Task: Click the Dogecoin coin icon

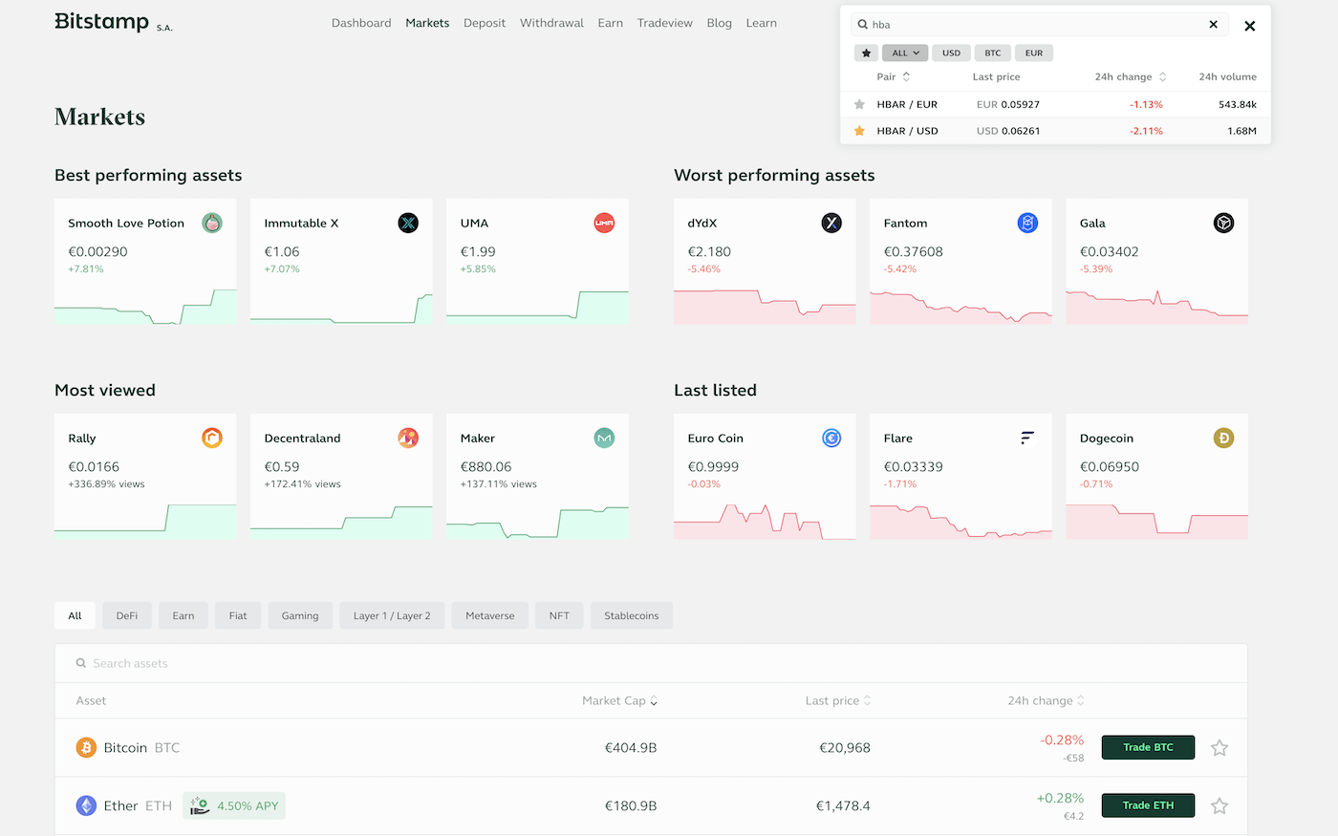Action: pyautogui.click(x=1223, y=439)
